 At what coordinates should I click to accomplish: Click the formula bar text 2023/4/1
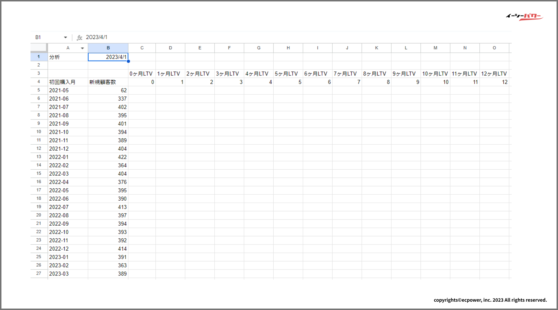97,37
